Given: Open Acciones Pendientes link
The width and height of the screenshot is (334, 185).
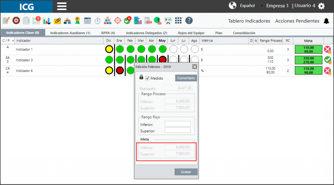Looking at the screenshot, I should (297, 21).
